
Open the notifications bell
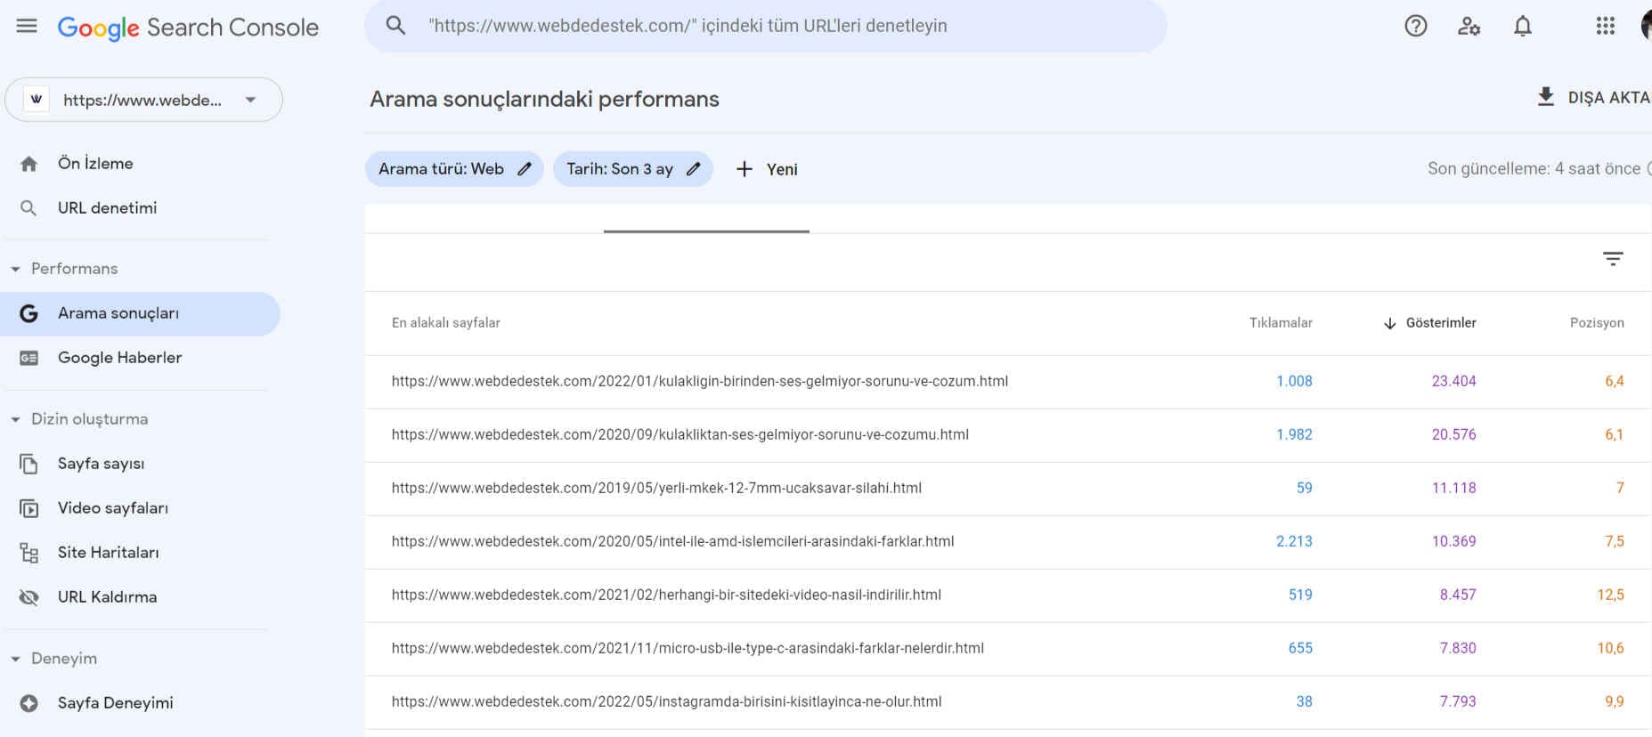click(x=1523, y=26)
